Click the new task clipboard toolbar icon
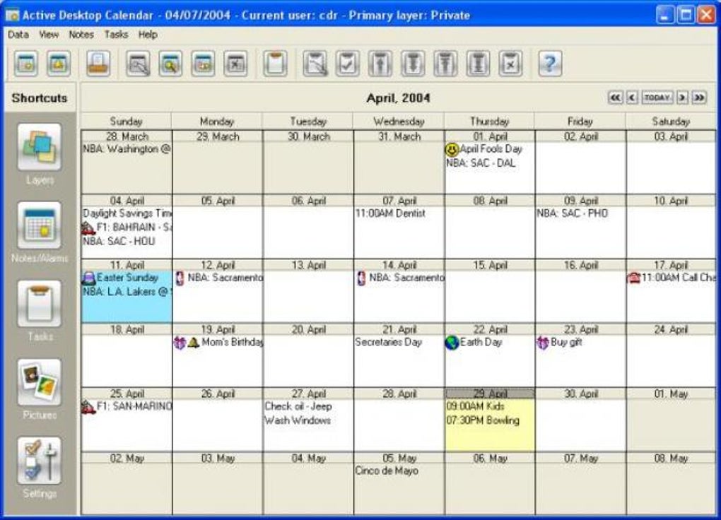The width and height of the screenshot is (721, 520). coord(275,64)
